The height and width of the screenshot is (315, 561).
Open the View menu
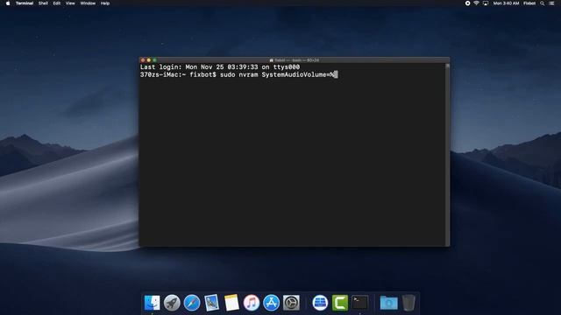point(70,3)
